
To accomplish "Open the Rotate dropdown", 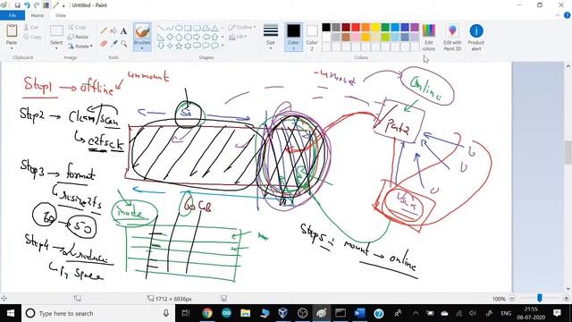I will pyautogui.click(x=80, y=47).
